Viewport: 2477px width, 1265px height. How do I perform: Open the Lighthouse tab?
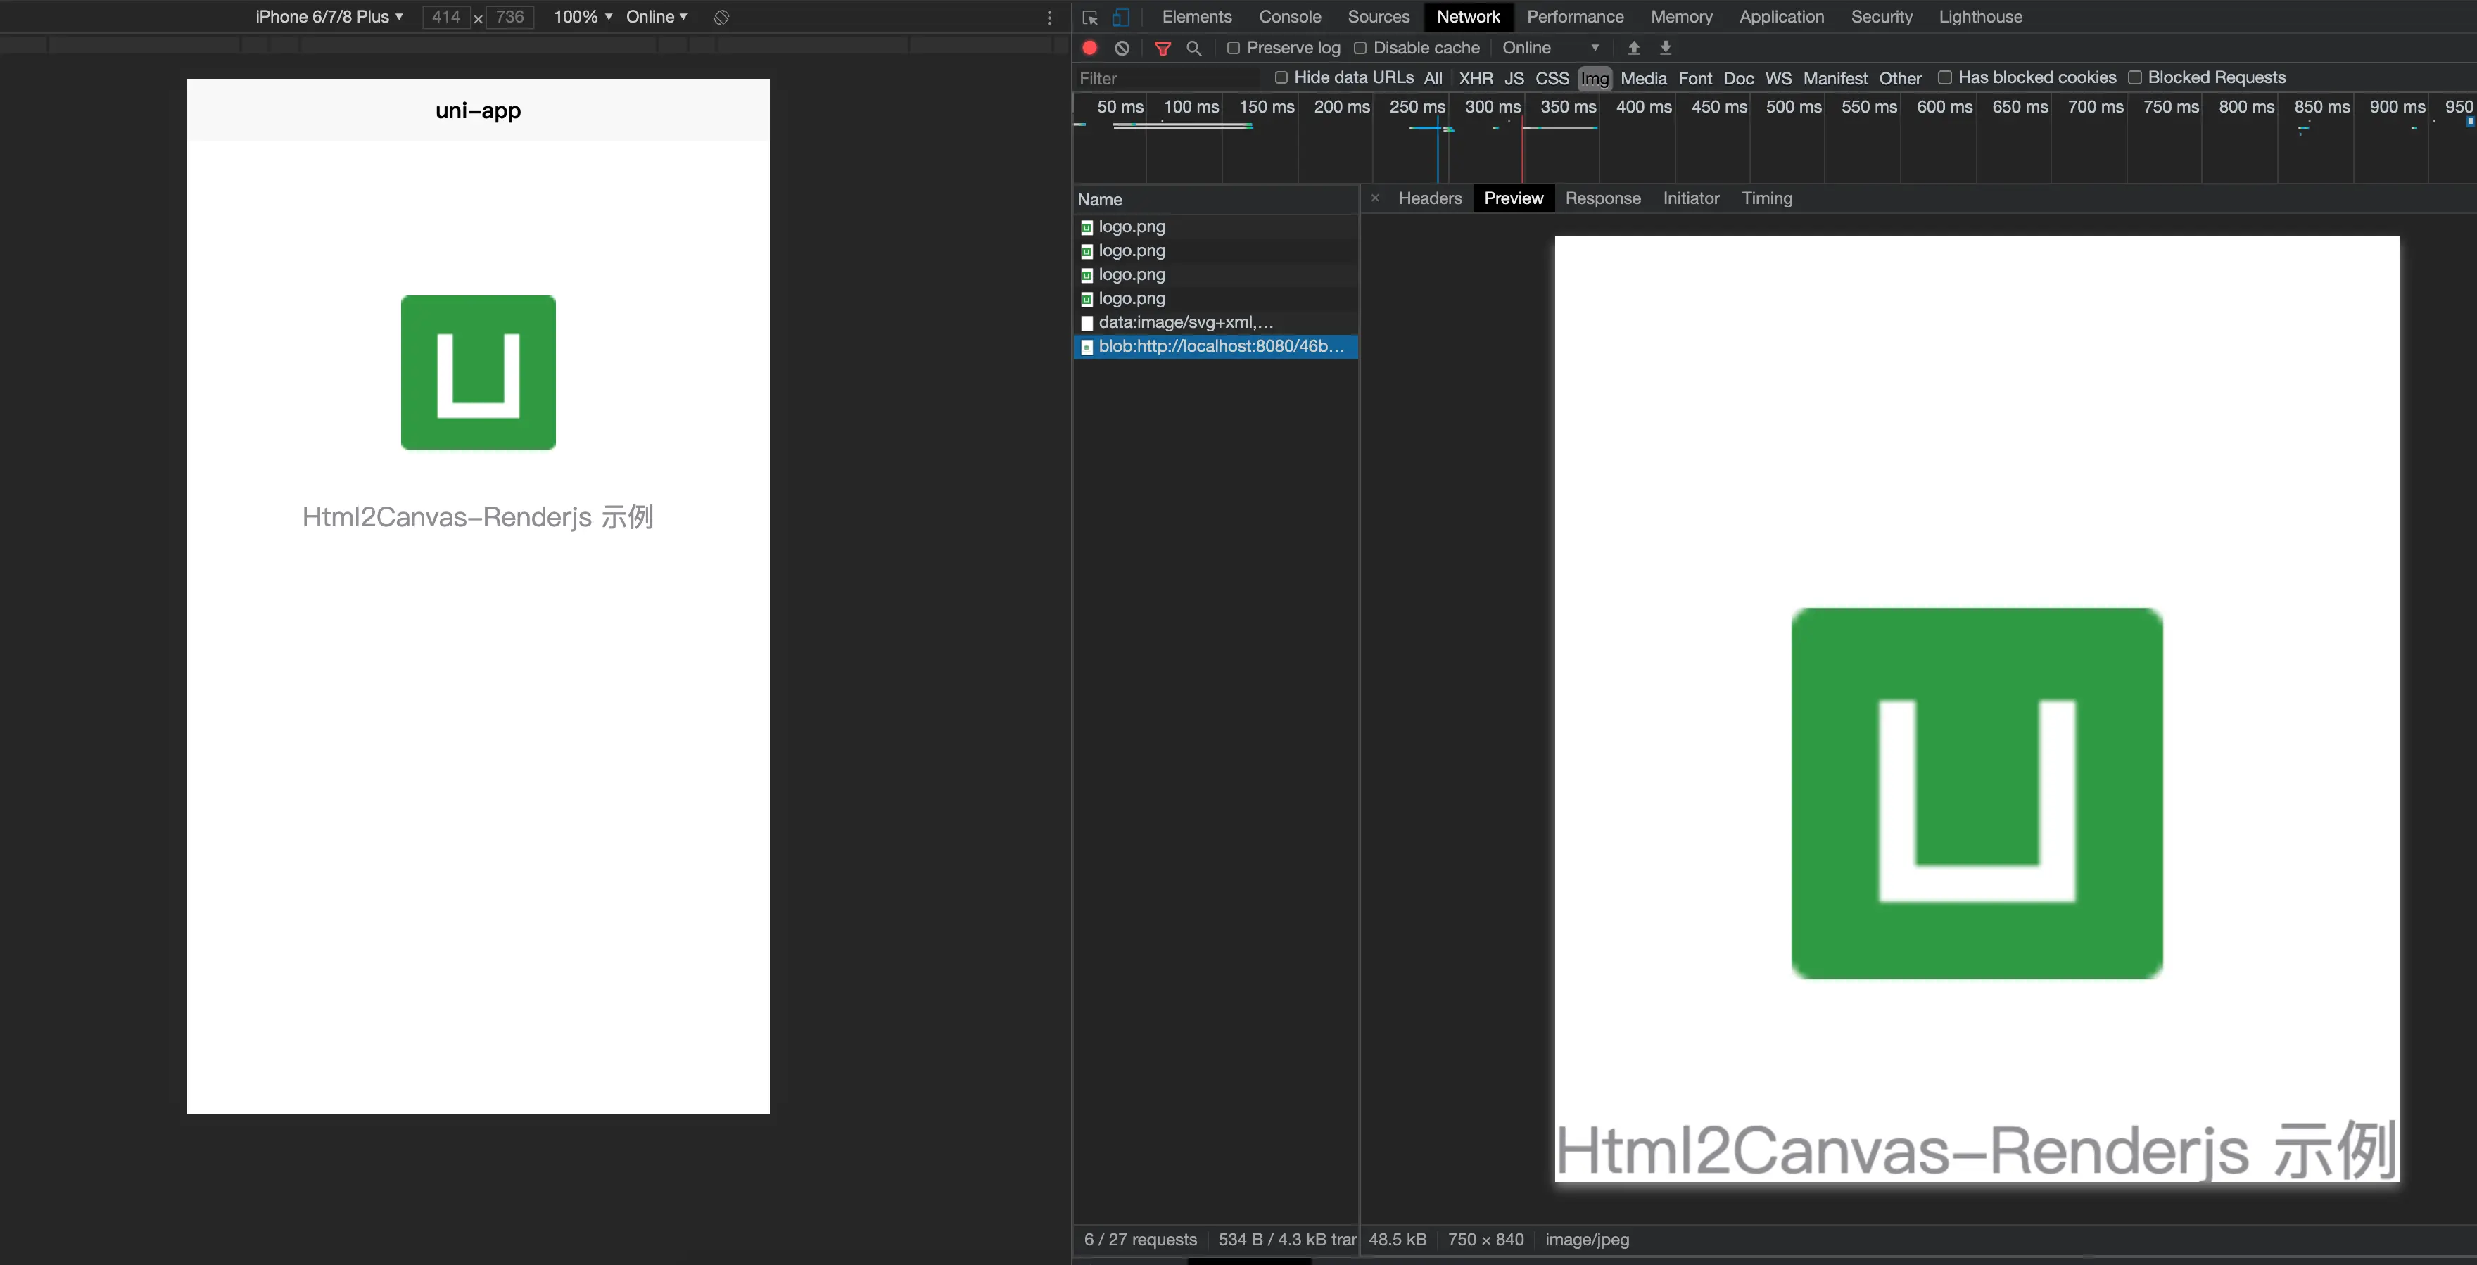[1980, 18]
